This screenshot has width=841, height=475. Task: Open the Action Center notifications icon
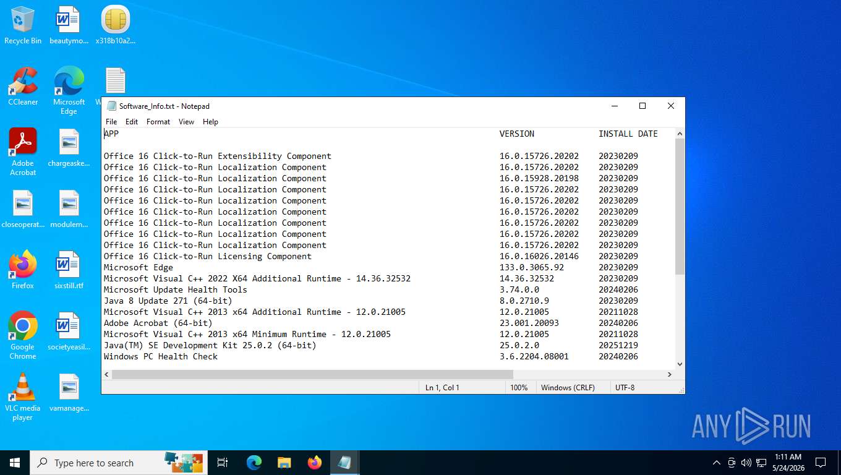821,463
